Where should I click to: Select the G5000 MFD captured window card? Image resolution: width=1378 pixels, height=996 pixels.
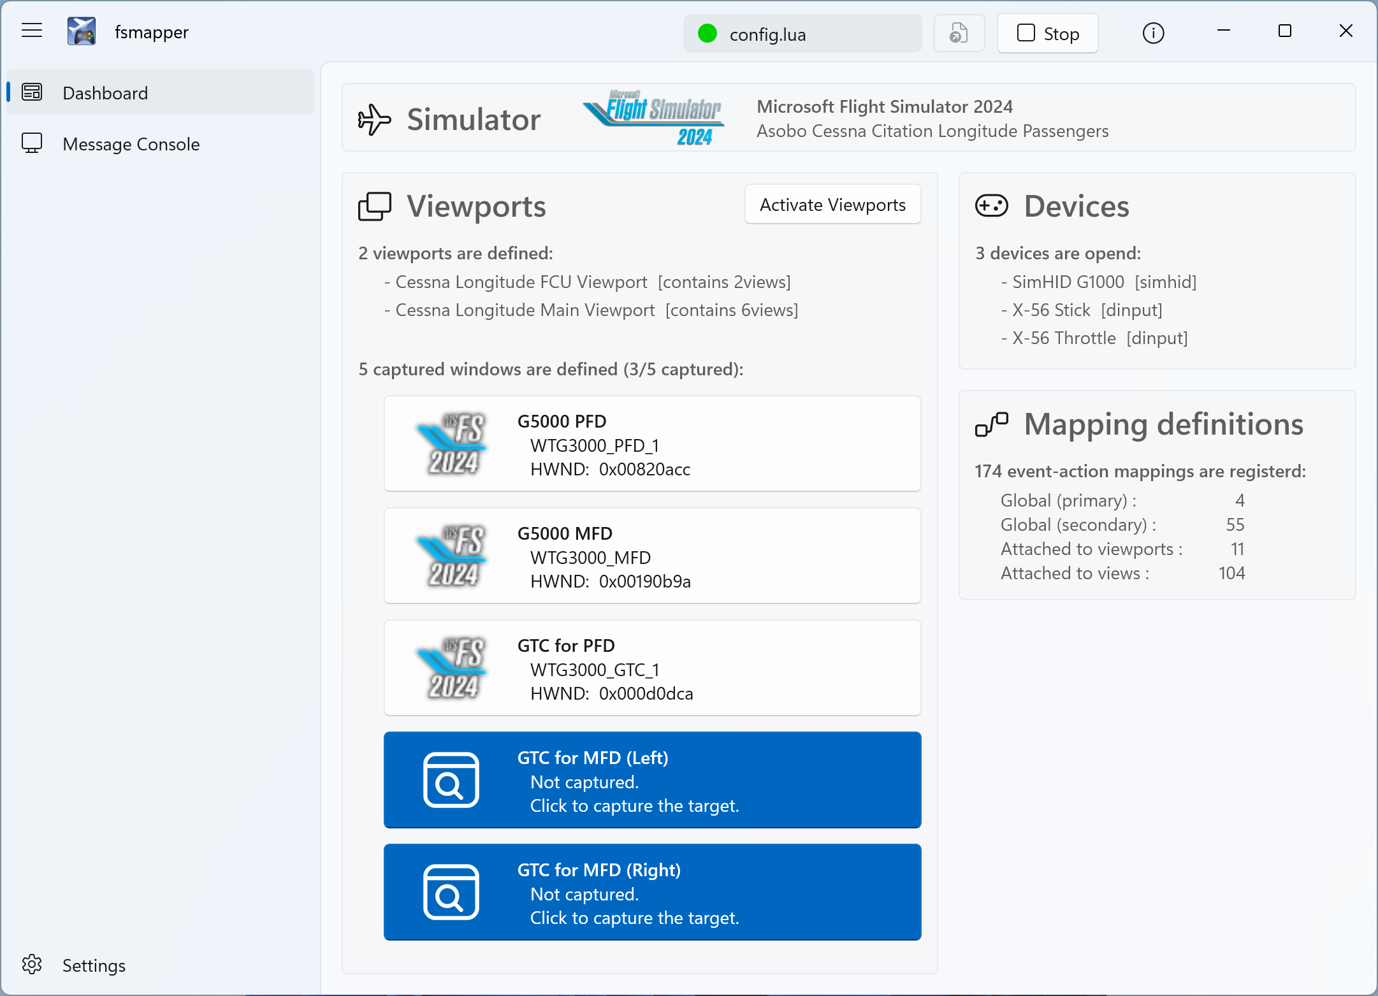652,556
